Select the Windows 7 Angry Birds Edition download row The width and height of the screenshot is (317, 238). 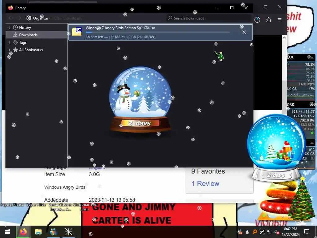pos(160,32)
